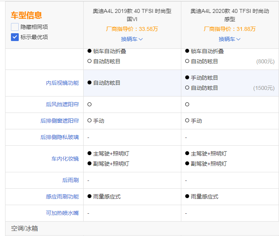The image size is (279, 236).
Task: Click 手动 sunshade option in 2019款 column
Action: [x=99, y=121]
